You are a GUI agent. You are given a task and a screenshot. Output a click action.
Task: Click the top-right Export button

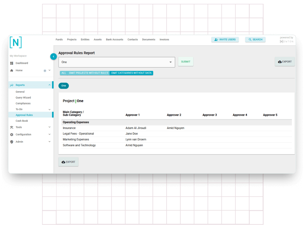click(x=285, y=62)
